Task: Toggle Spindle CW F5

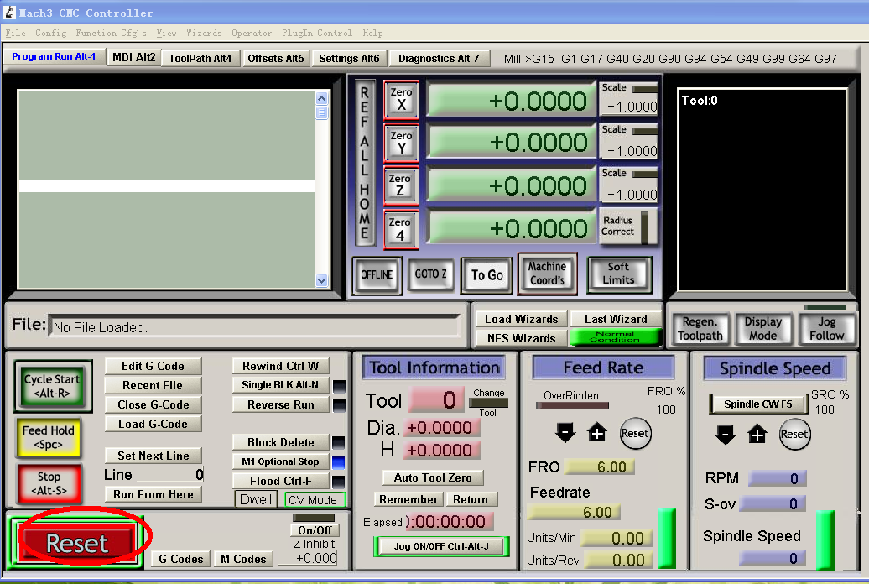Action: coord(758,404)
